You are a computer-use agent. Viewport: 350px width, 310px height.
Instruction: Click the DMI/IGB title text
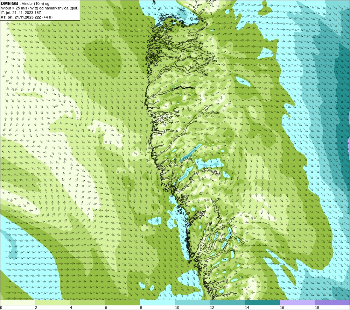point(9,3)
